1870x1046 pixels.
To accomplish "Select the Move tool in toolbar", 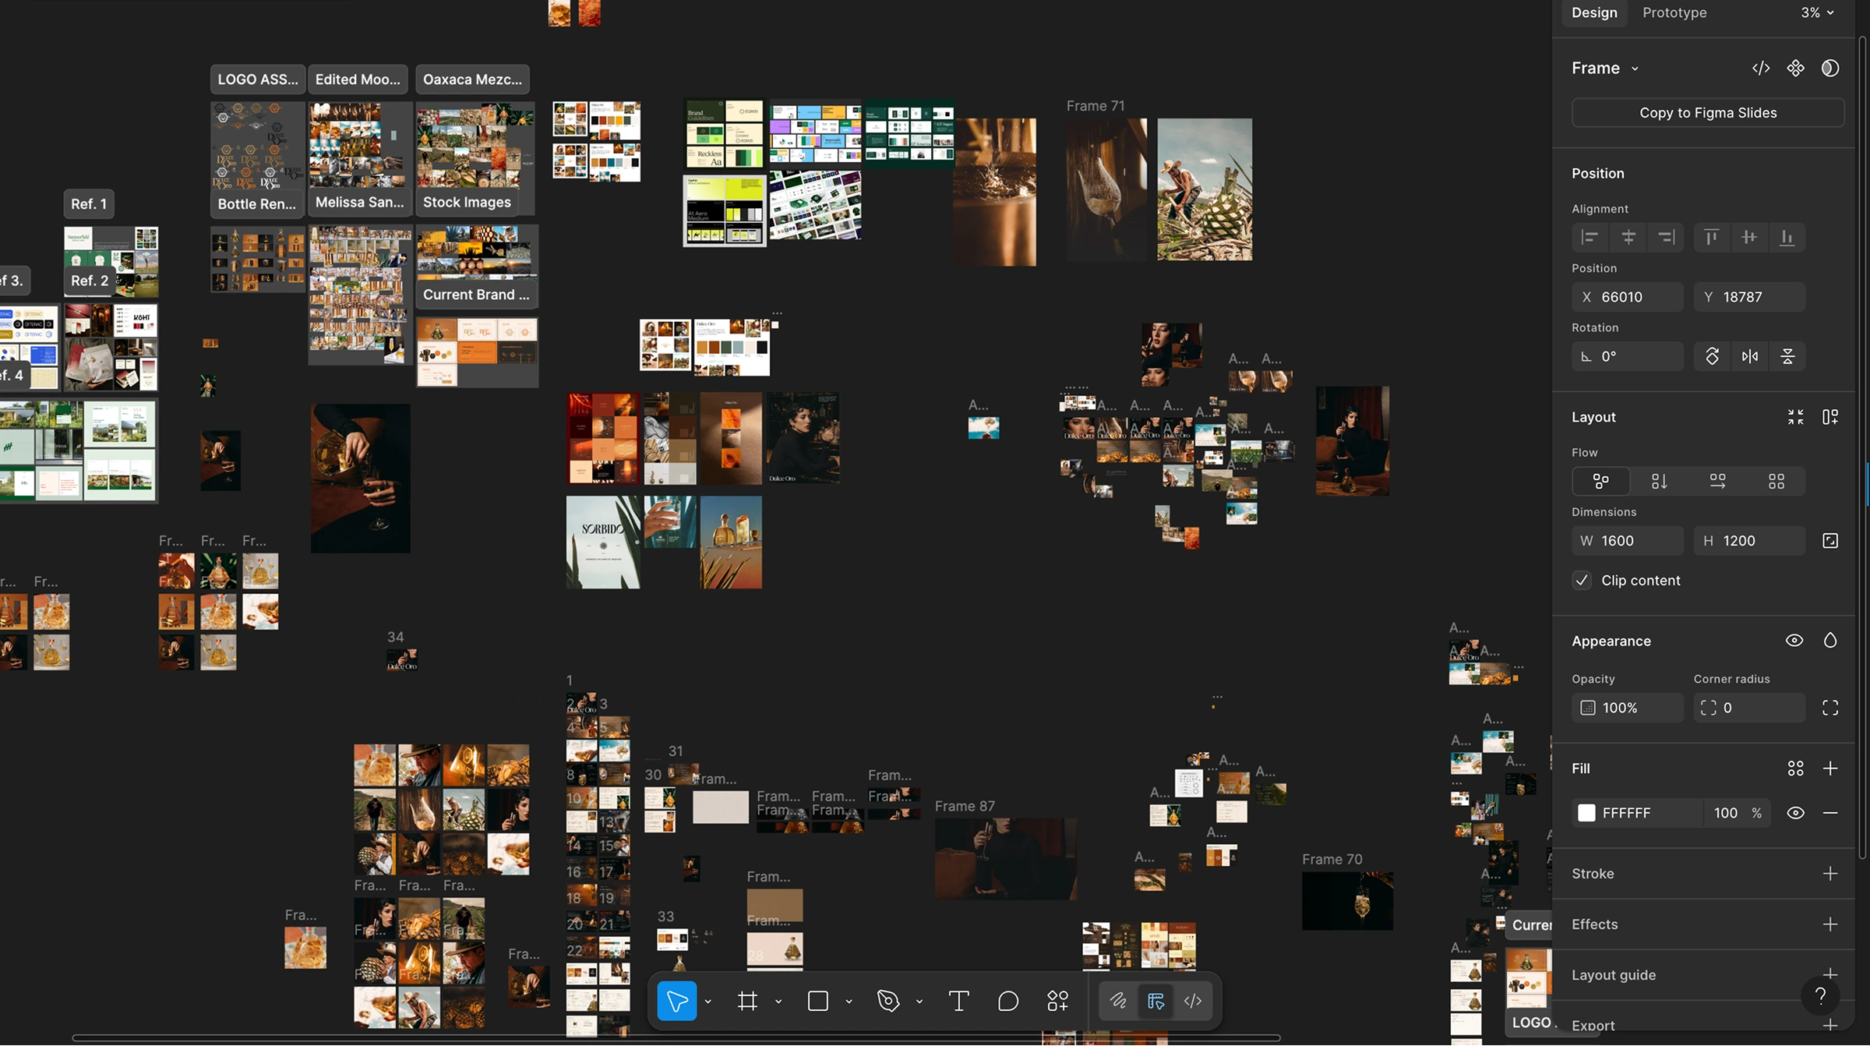I will [x=676, y=1001].
